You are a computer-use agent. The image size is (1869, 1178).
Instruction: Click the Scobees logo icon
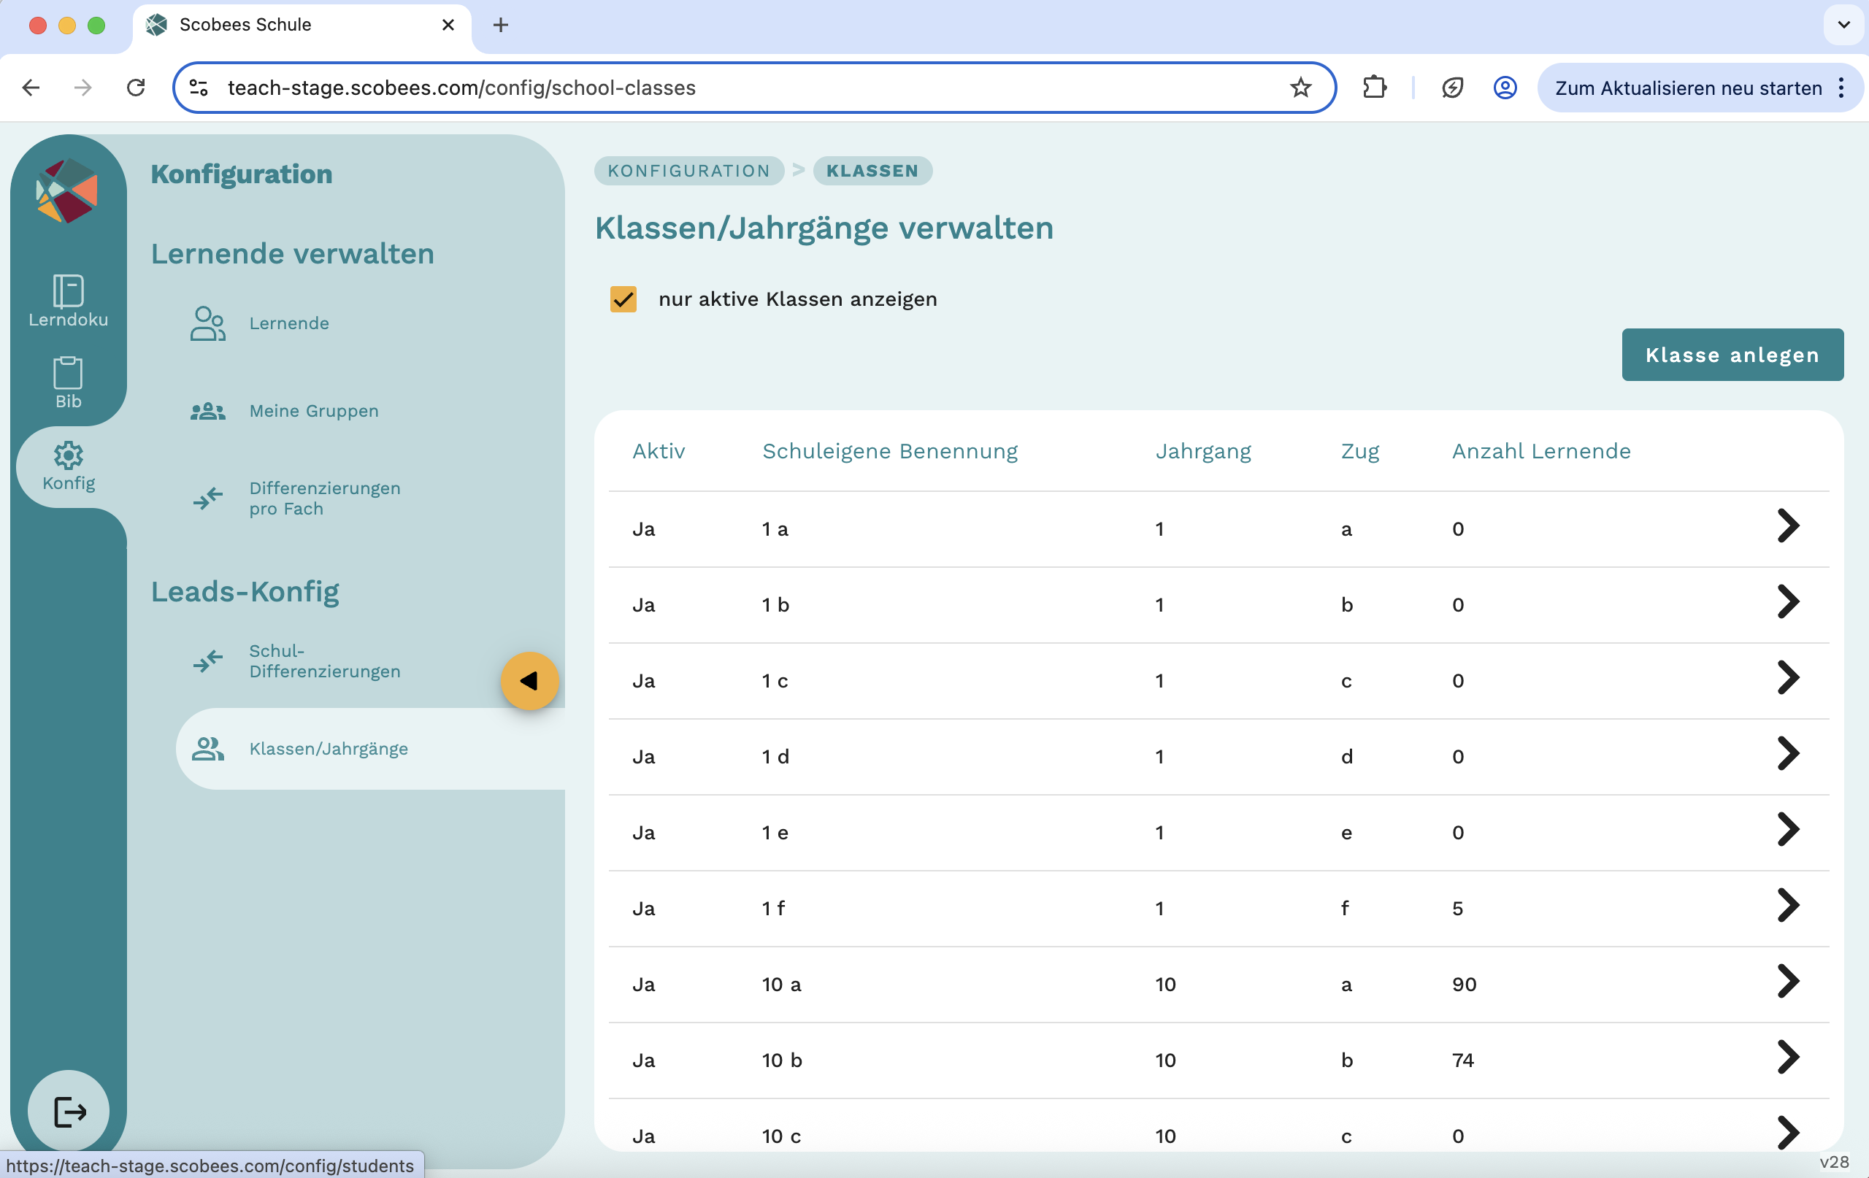pos(67,191)
